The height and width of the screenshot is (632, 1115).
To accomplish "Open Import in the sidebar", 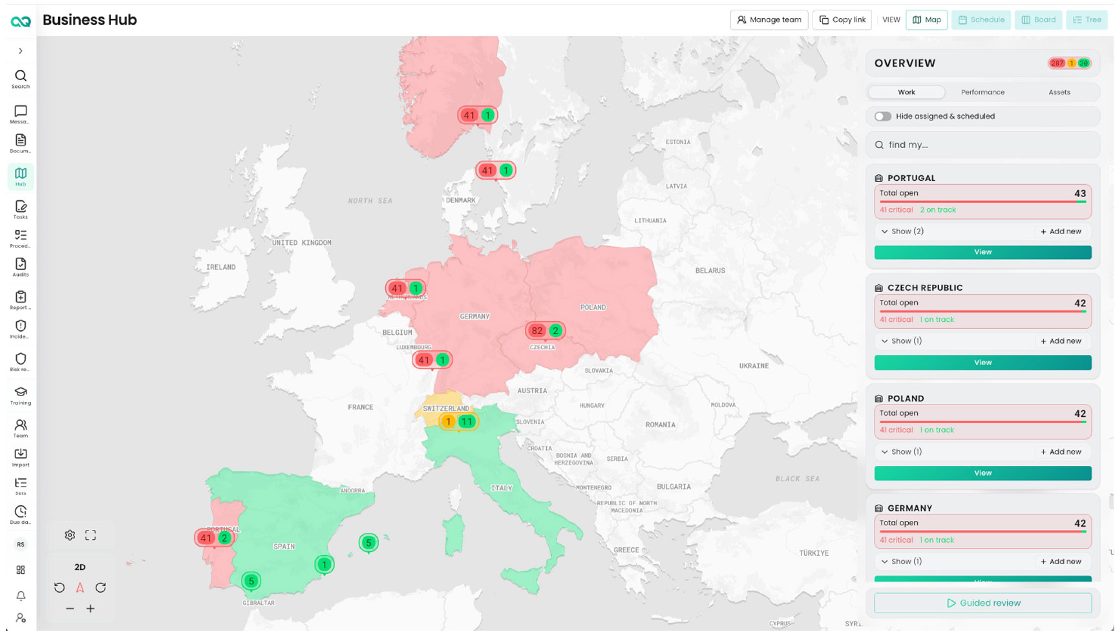I will 21,457.
